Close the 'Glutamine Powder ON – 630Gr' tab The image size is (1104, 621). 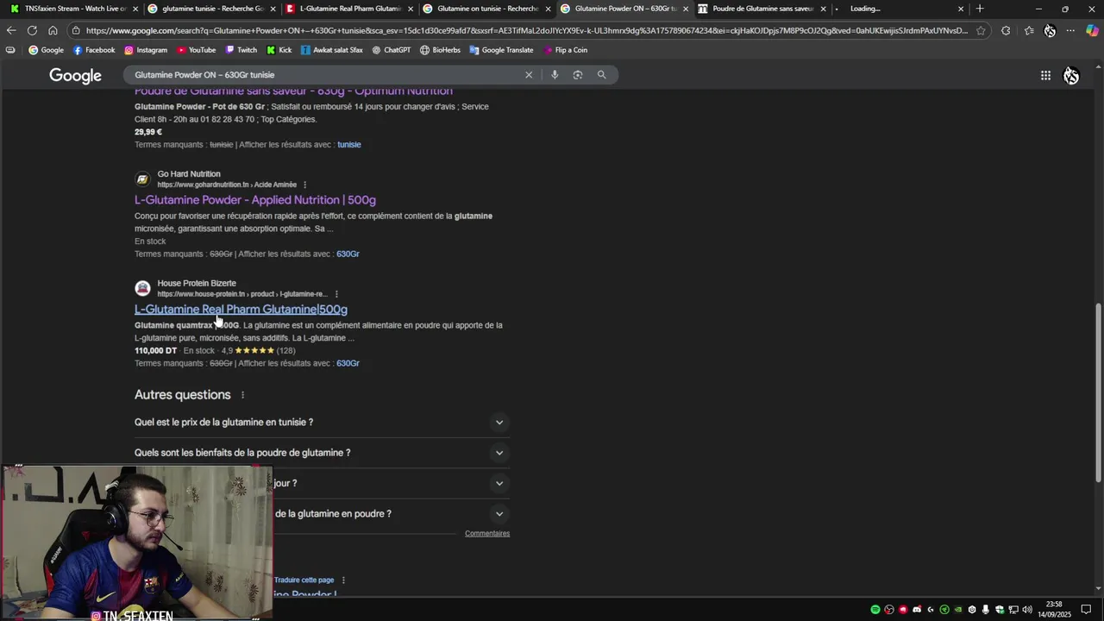click(x=686, y=9)
